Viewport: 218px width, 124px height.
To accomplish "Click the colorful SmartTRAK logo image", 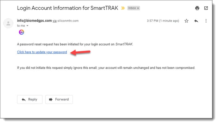I will tap(22, 32).
